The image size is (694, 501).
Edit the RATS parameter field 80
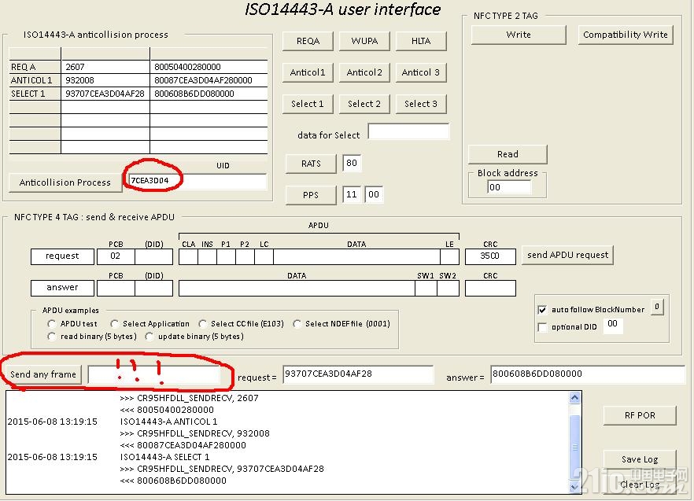pos(352,164)
